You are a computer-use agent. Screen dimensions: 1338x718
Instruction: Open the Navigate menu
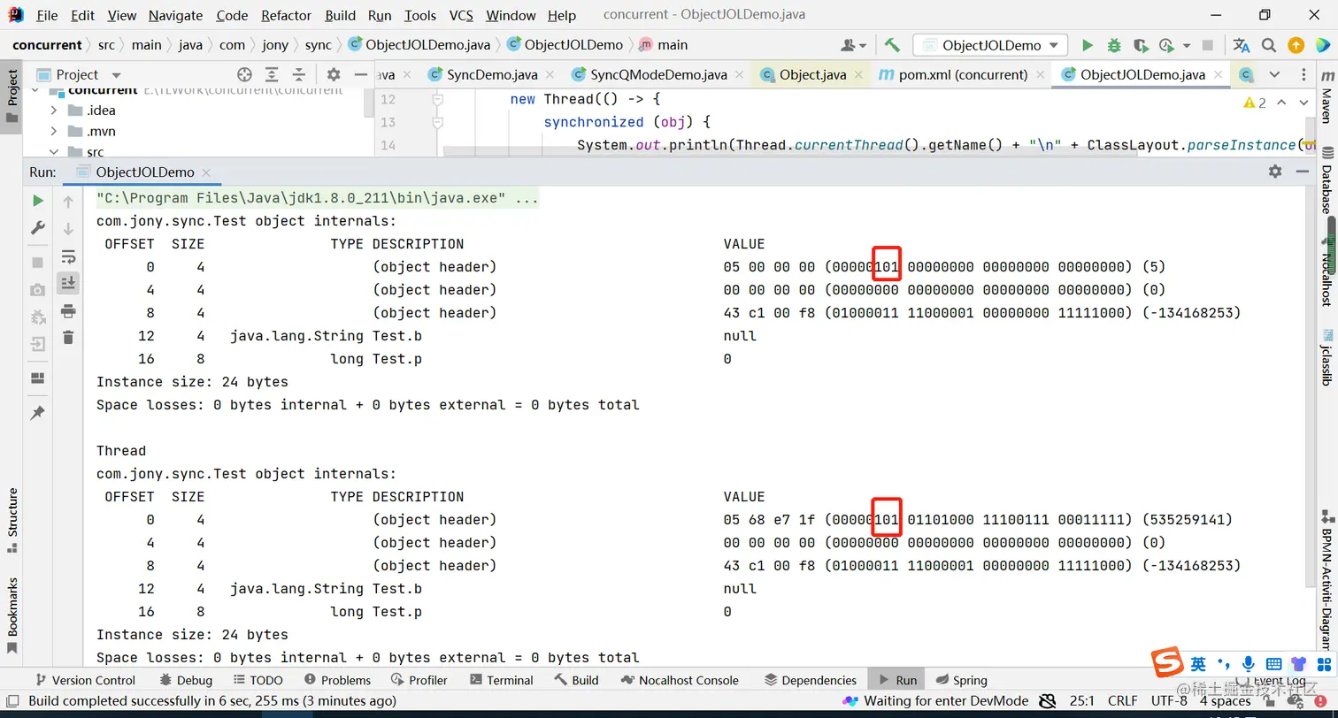(x=175, y=15)
